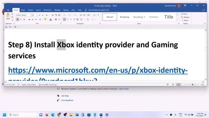Switch to Web Layout view in status bar
The width and height of the screenshot is (209, 118).
tap(178, 85)
